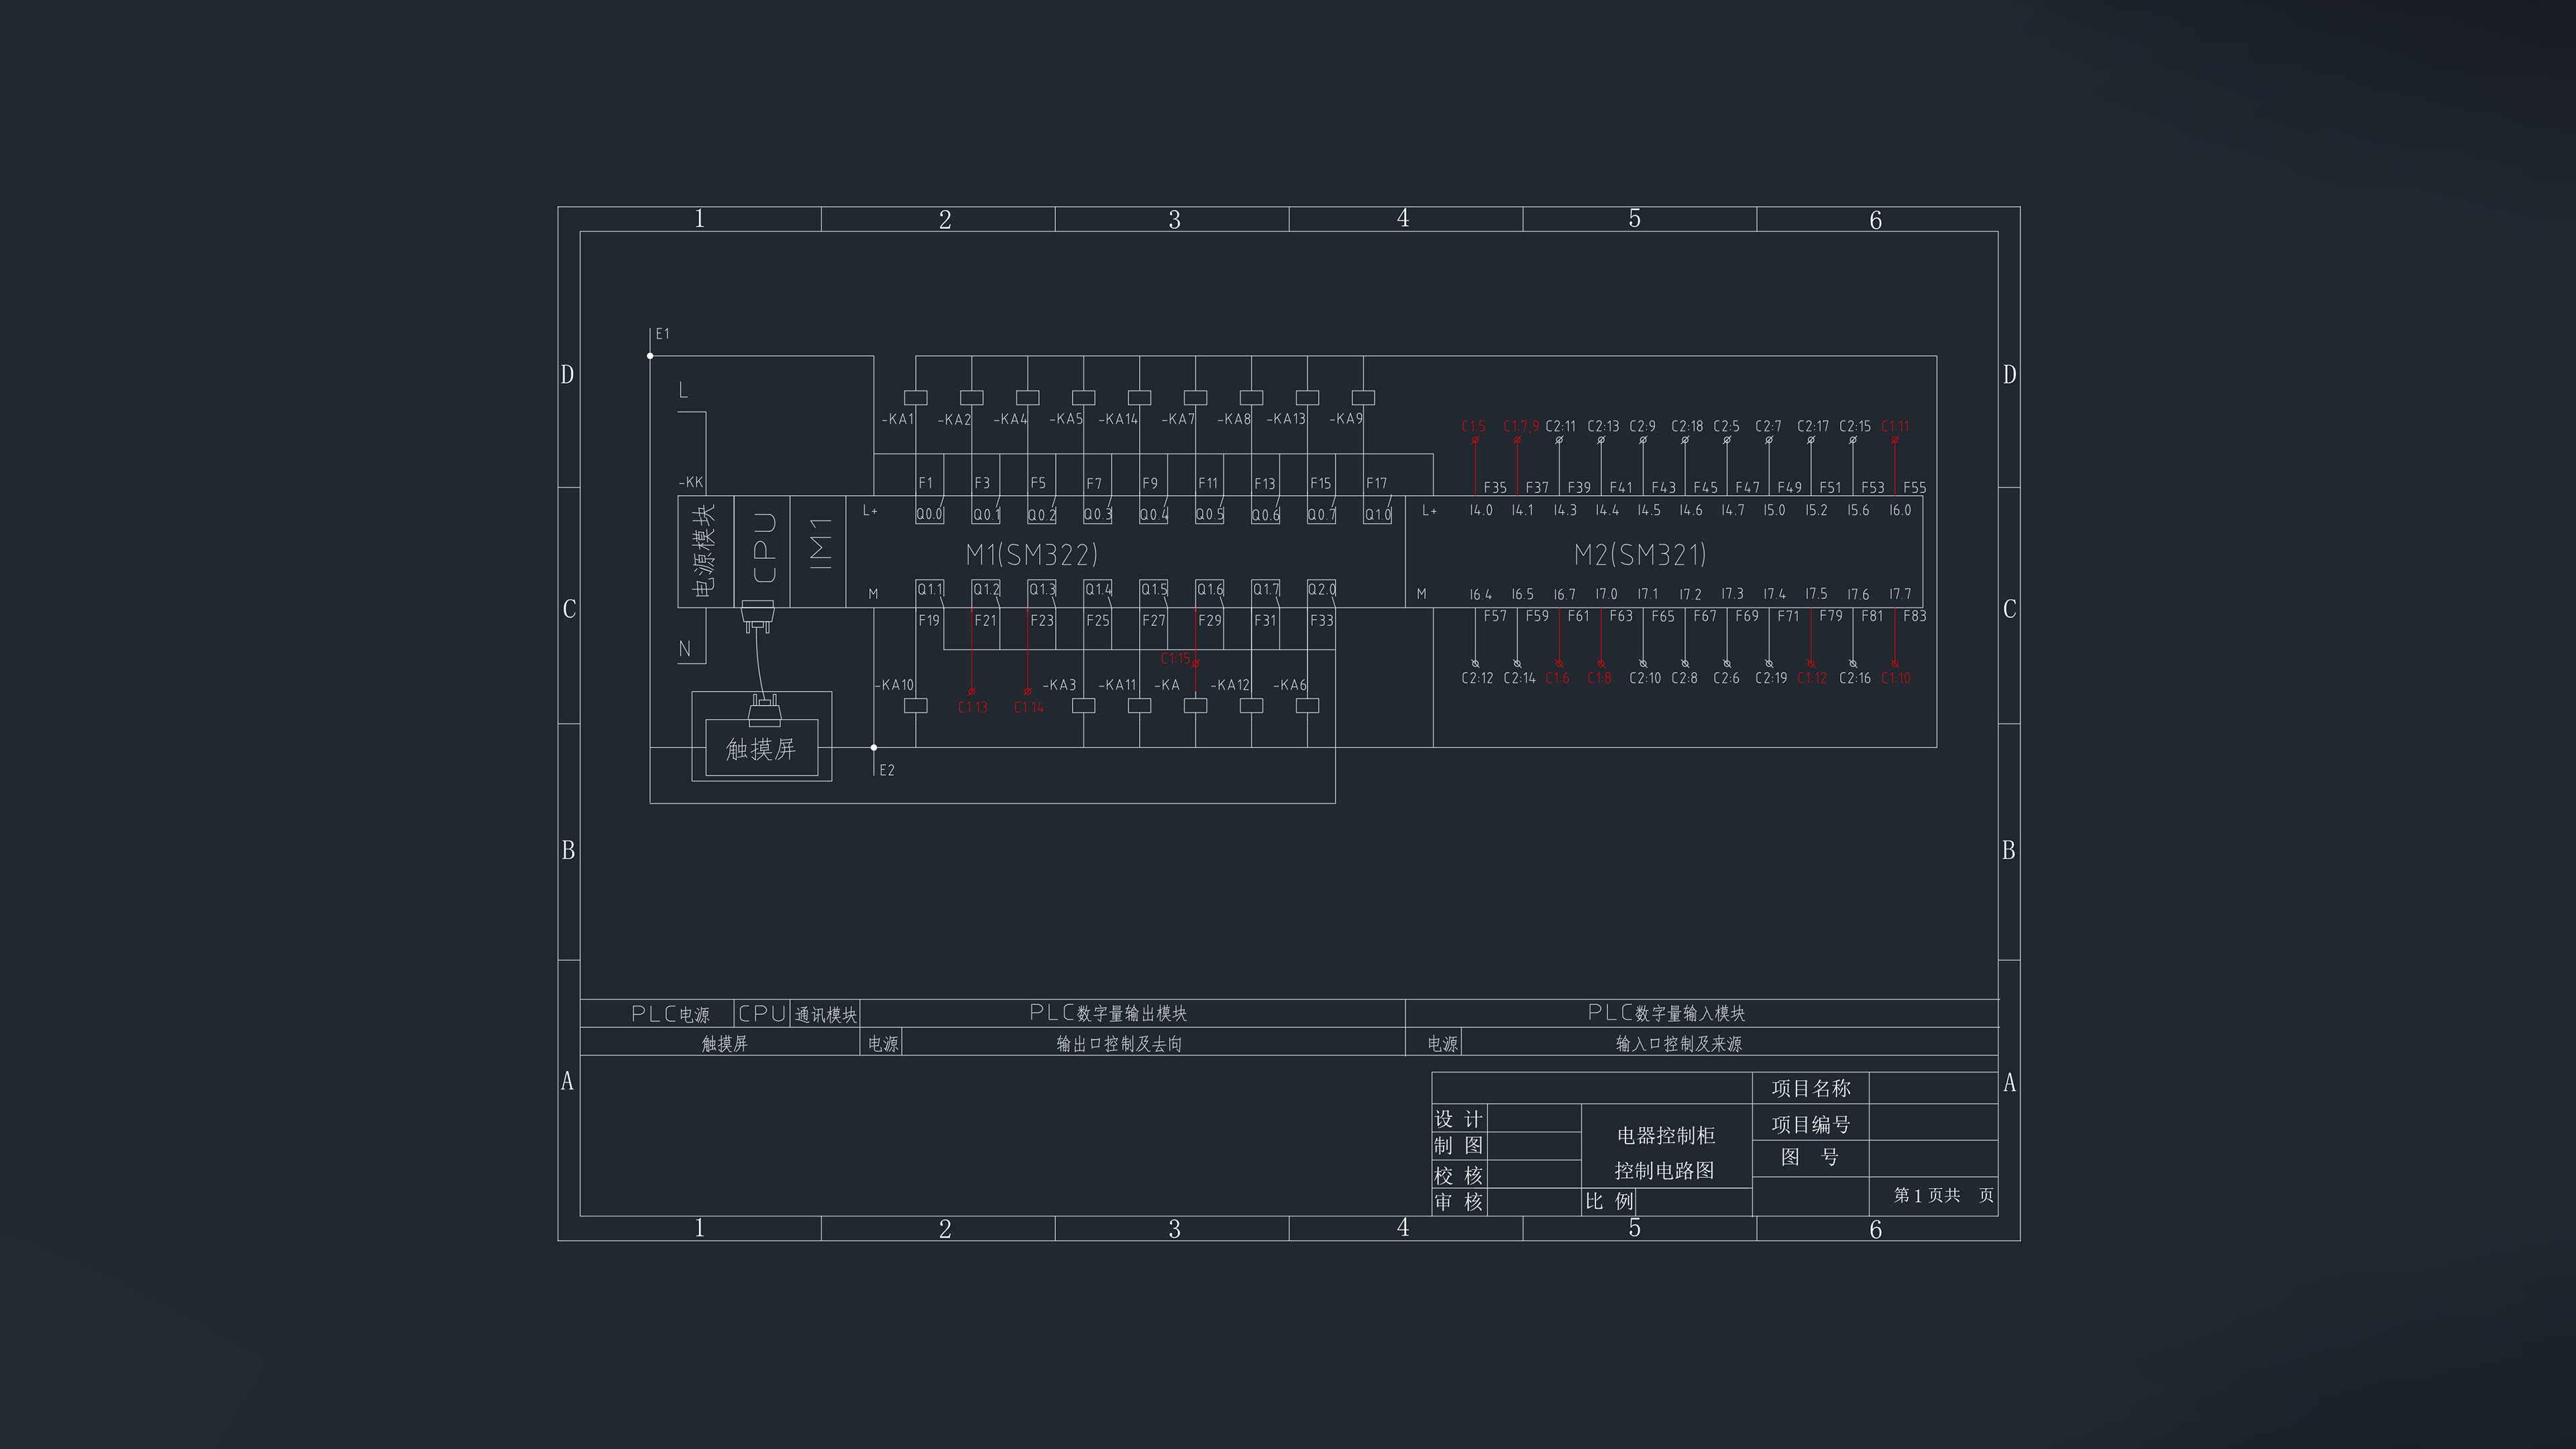2576x1449 pixels.
Task: Click the red C1:6 terminal label
Action: (1557, 678)
